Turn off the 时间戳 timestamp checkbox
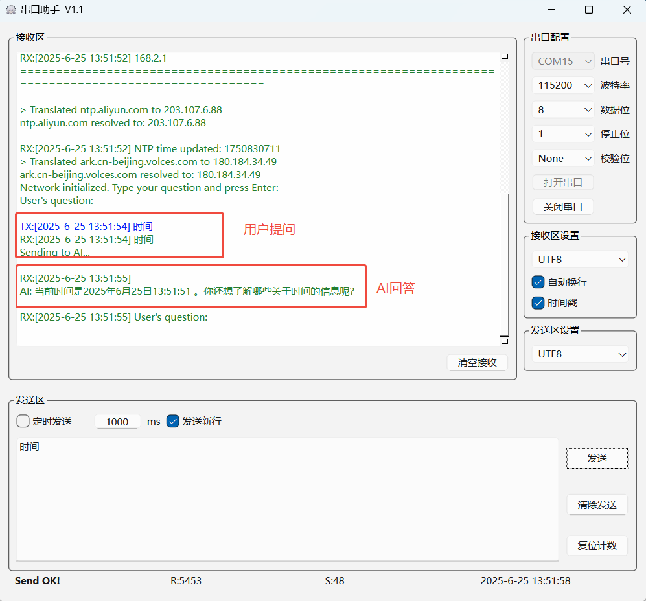646x601 pixels. 538,302
